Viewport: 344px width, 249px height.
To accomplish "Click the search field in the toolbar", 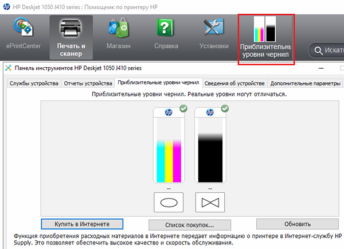I will click(x=328, y=51).
